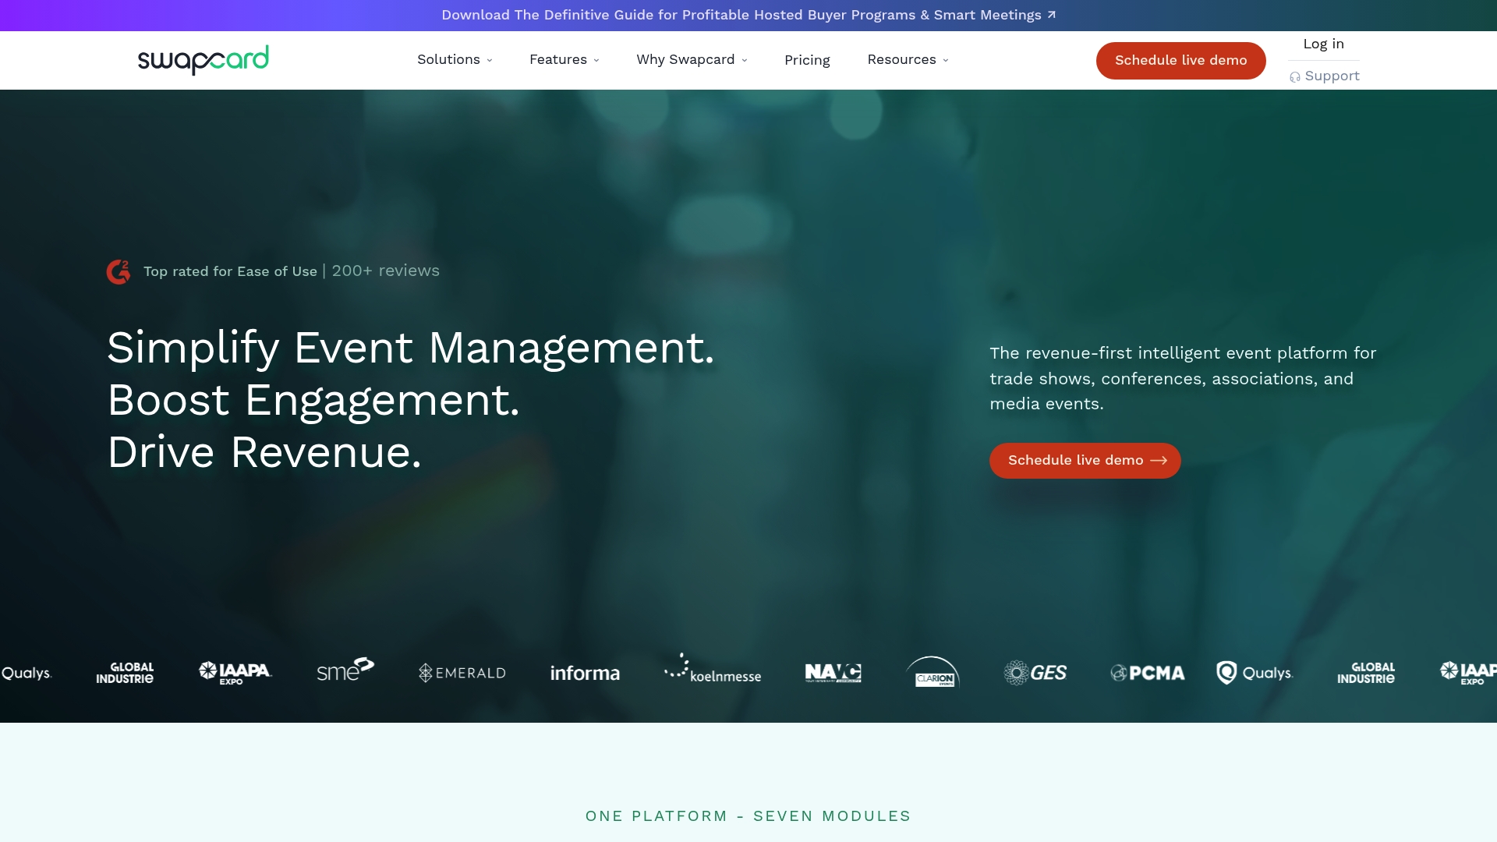
Task: Click the GES logo
Action: (1035, 672)
